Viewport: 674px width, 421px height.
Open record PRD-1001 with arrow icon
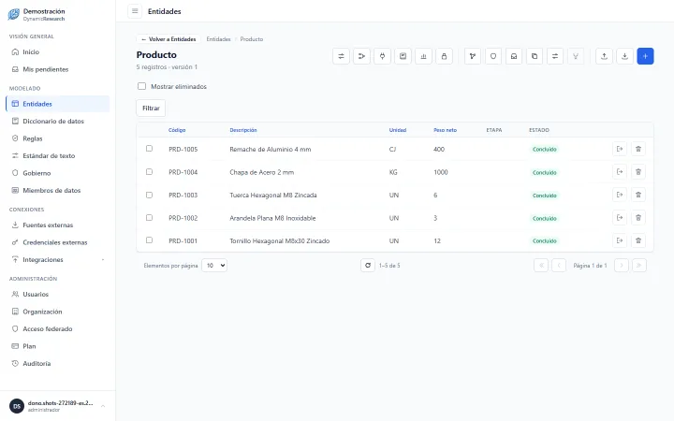620,240
